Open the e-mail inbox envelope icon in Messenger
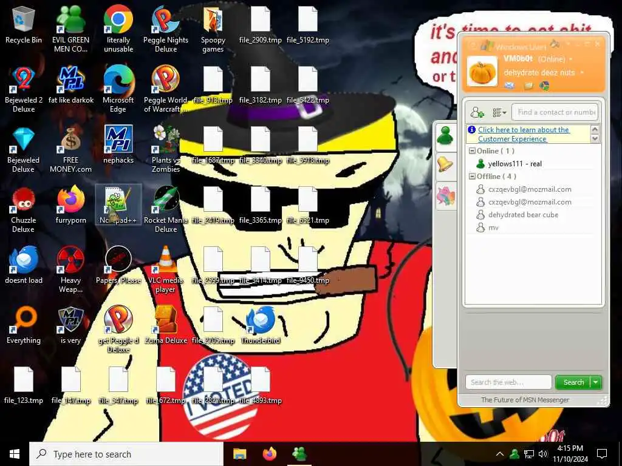The height and width of the screenshot is (466, 622). click(x=510, y=85)
